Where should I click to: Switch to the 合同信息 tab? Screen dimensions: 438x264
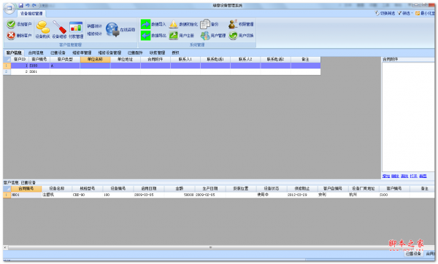coord(36,53)
